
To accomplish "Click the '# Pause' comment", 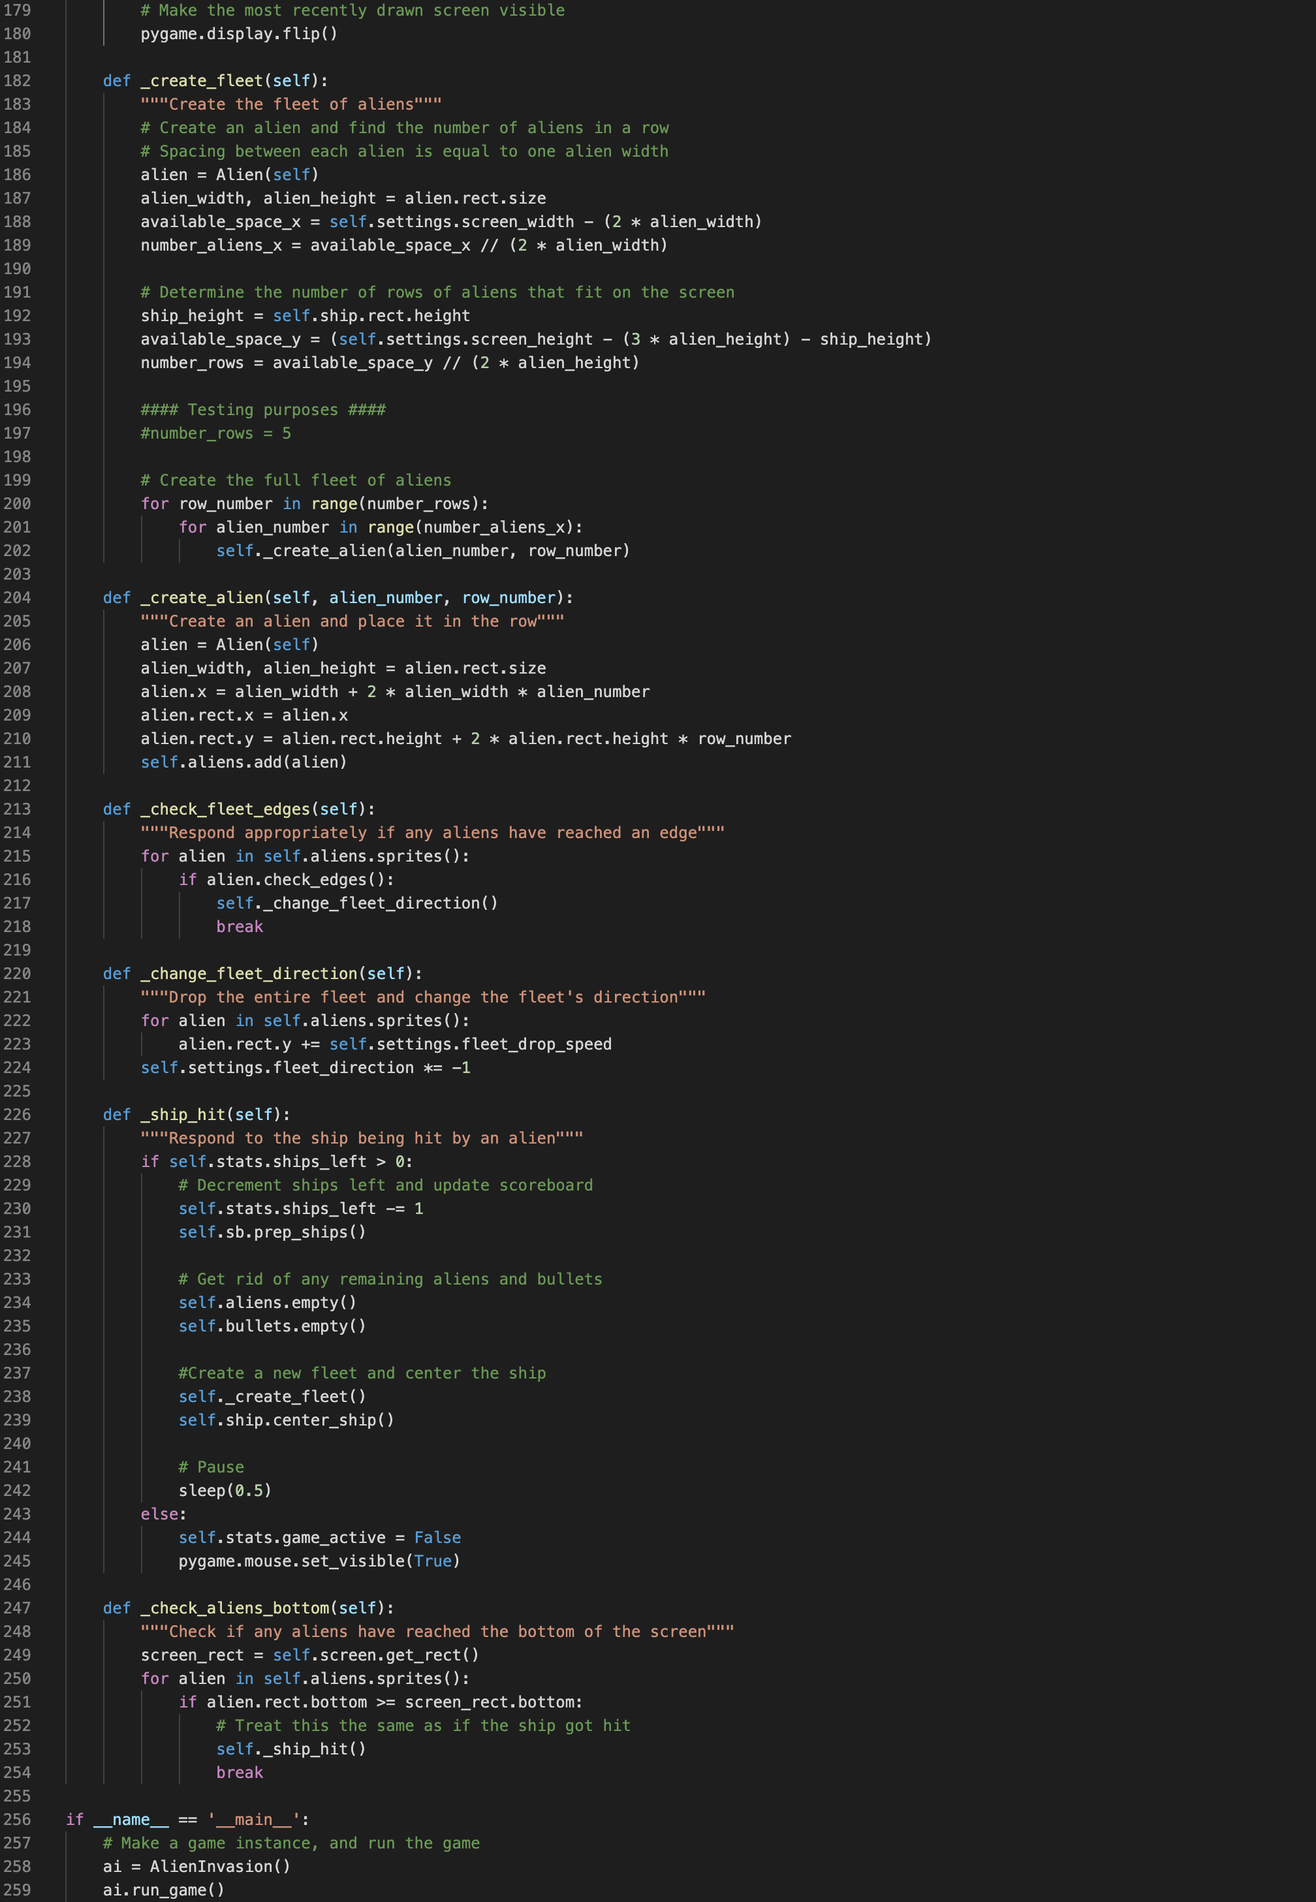I will tap(211, 1467).
